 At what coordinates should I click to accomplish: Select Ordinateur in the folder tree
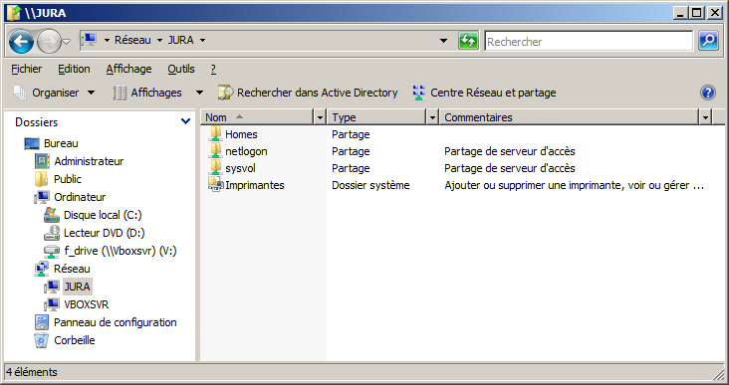point(80,197)
